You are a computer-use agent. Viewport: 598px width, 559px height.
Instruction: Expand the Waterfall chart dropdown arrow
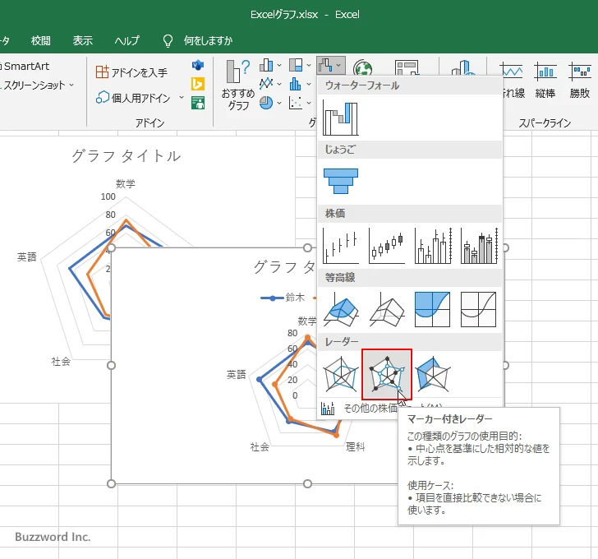pos(338,66)
